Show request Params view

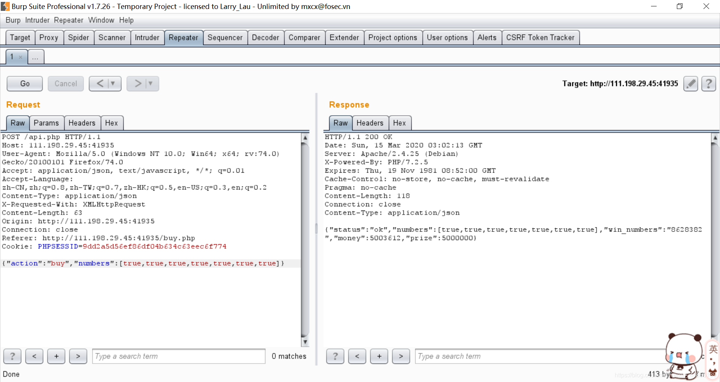[x=46, y=123]
